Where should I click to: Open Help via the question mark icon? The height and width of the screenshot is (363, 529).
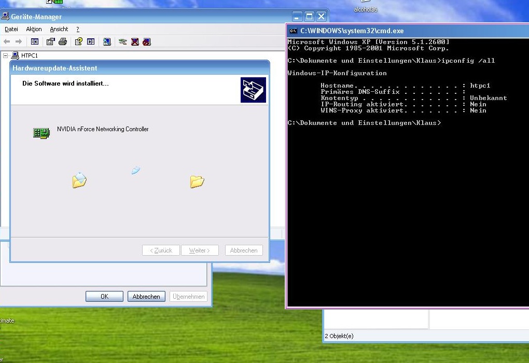click(79, 41)
